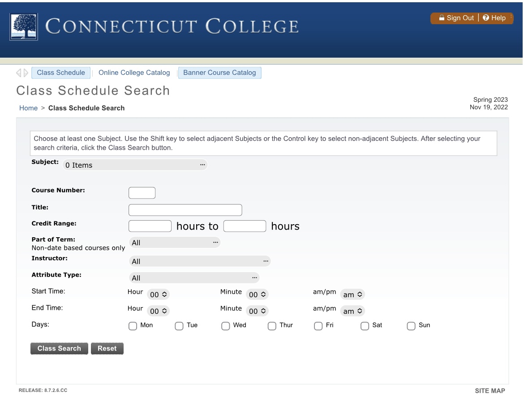Click the Sign Out padlock icon
This screenshot has height=395, width=524.
(442, 18)
